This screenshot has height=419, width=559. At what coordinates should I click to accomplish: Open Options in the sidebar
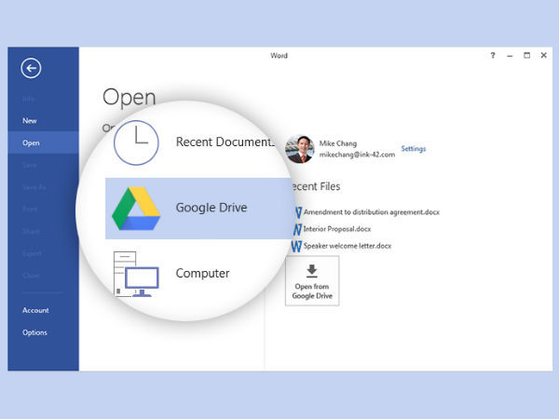click(x=34, y=332)
